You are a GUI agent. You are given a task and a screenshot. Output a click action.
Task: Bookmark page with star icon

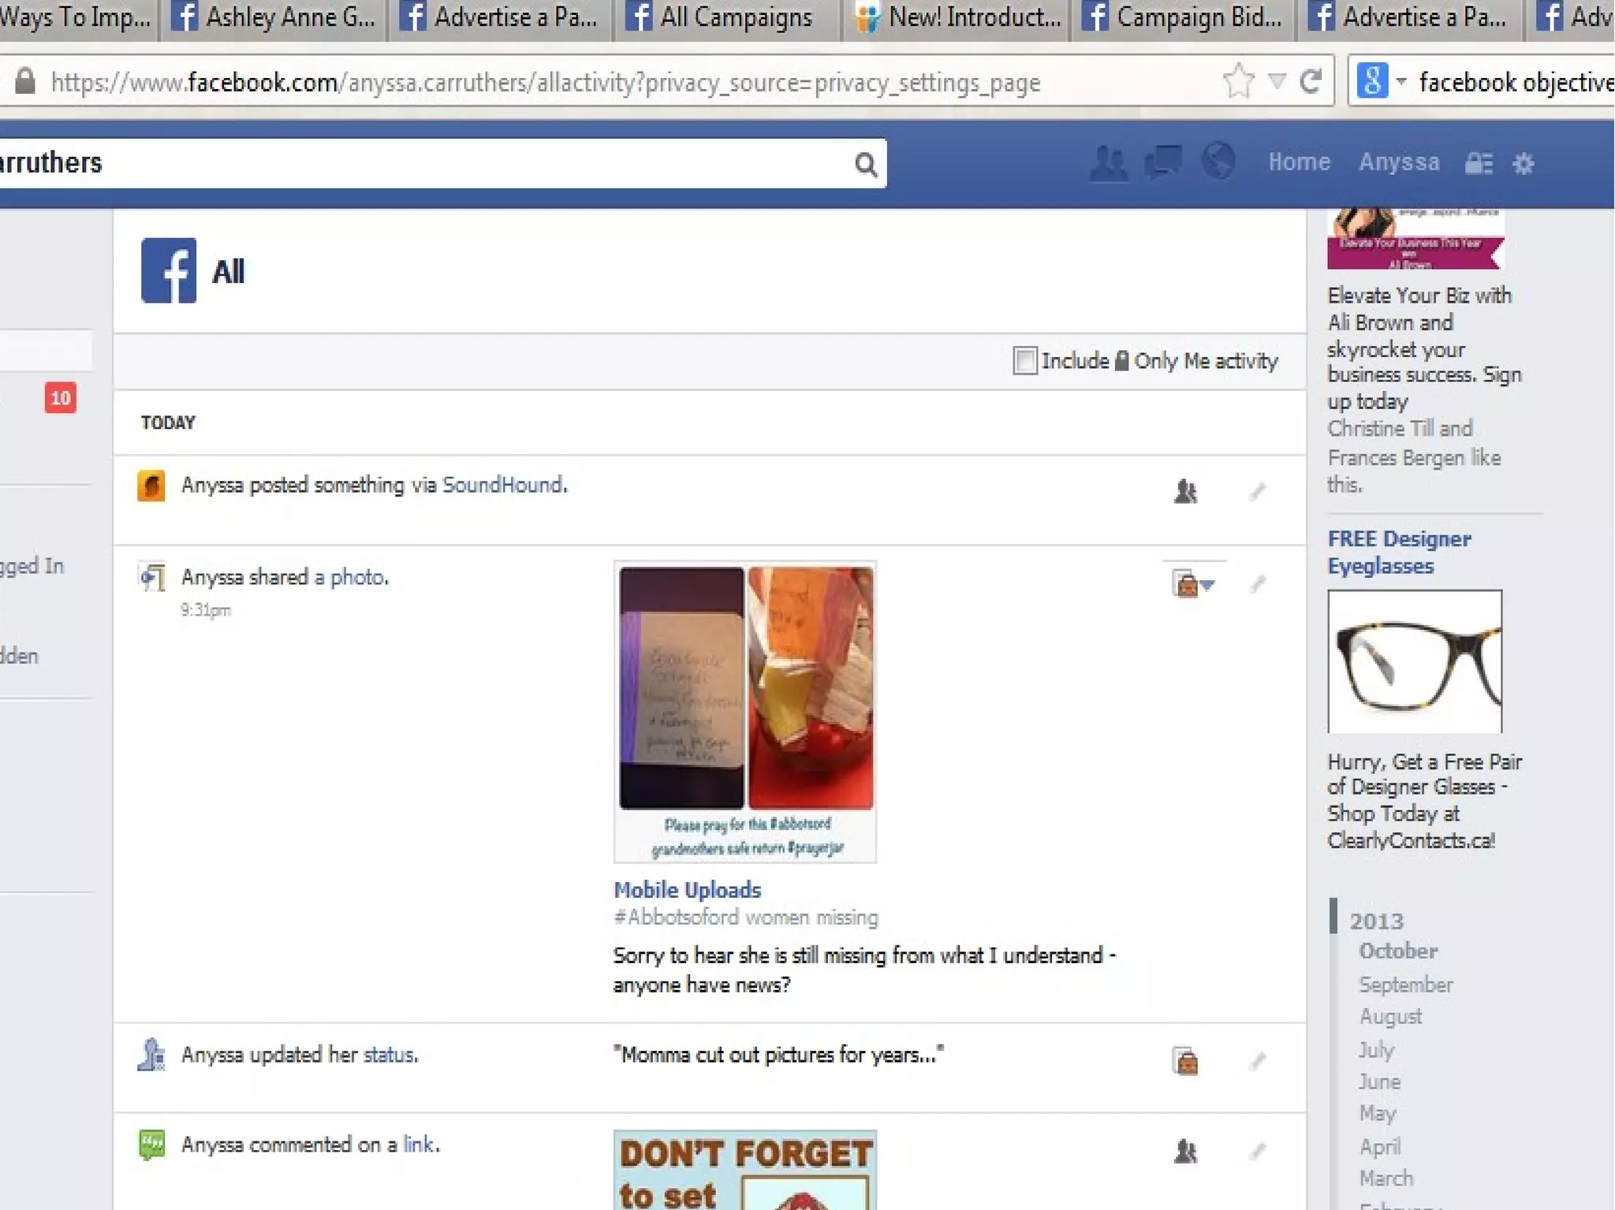click(1238, 81)
